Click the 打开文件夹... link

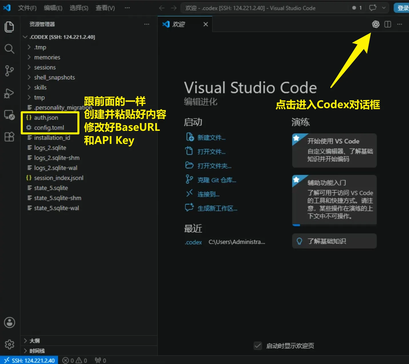pyautogui.click(x=214, y=166)
